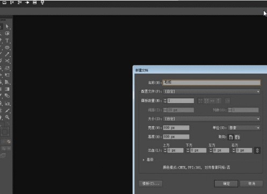Open the 大小 size dropdown
The height and width of the screenshot is (194, 267).
tap(212, 119)
